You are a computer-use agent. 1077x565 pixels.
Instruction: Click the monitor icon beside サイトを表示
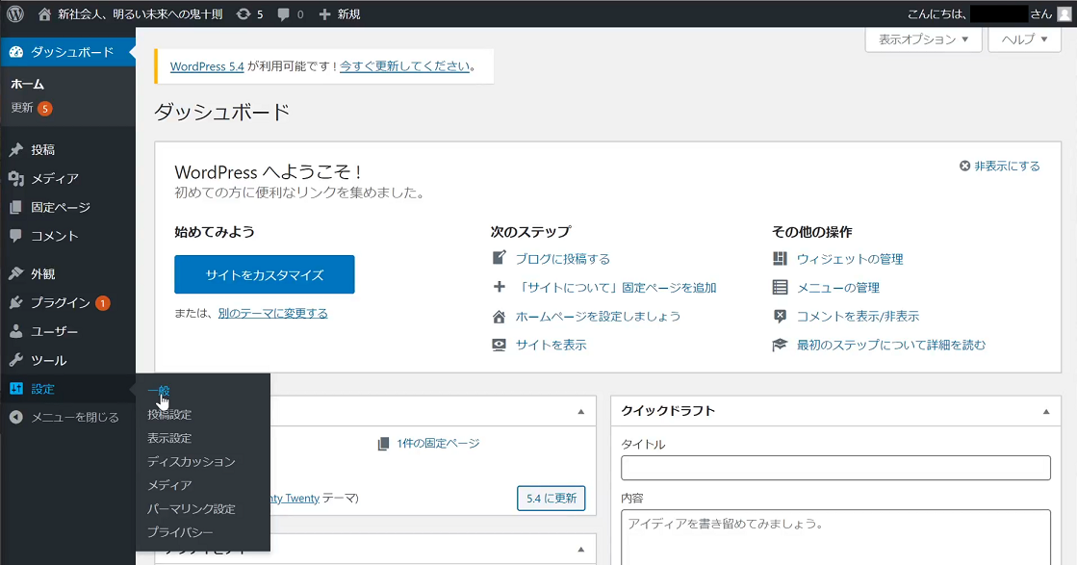coord(500,345)
